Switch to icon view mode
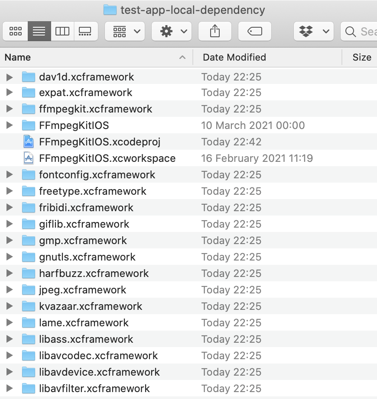This screenshot has height=399, width=377. click(16, 31)
